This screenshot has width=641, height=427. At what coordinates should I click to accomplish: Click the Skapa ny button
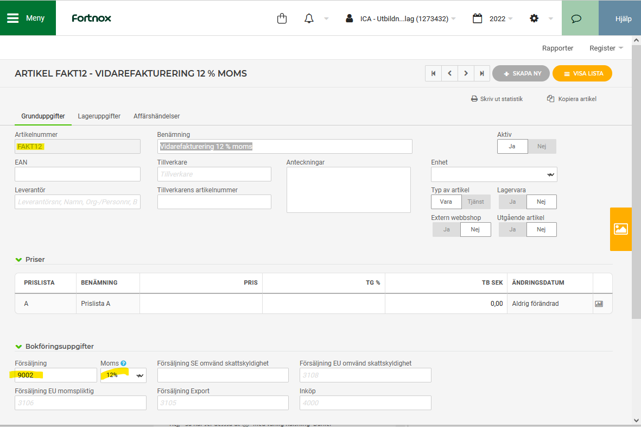pyautogui.click(x=521, y=74)
